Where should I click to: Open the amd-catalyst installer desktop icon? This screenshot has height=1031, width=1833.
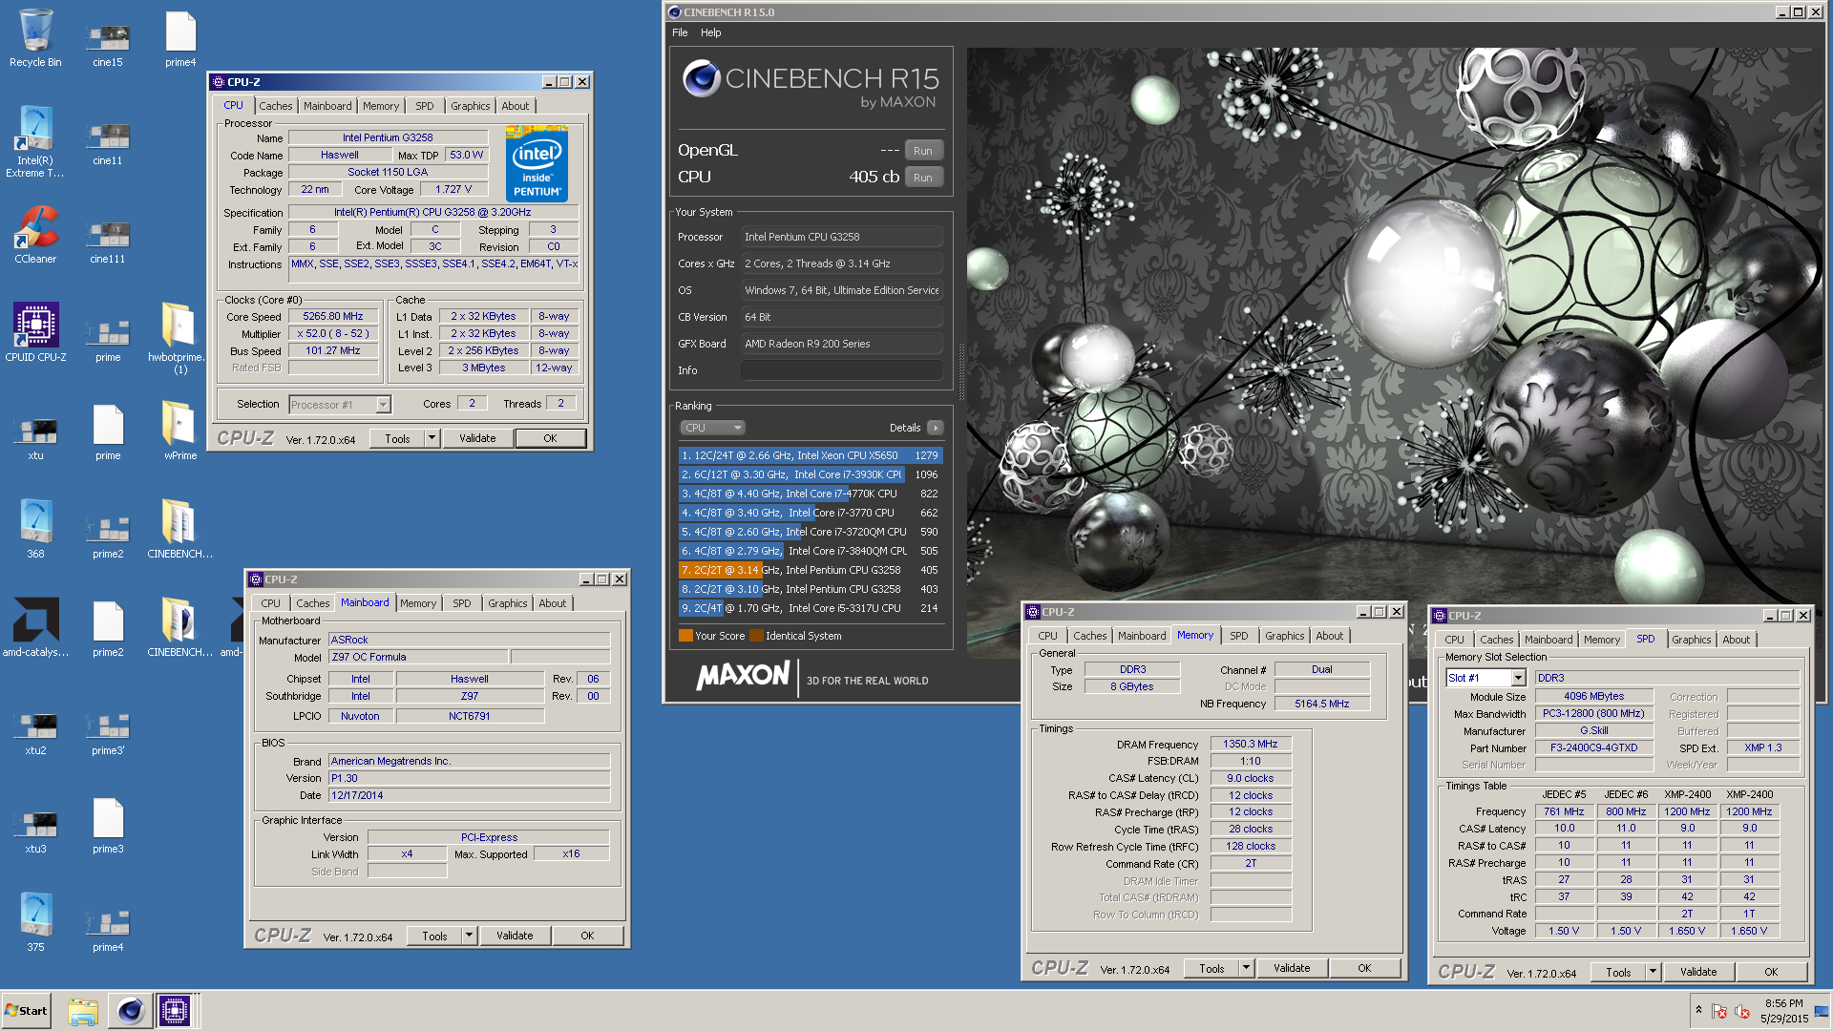click(x=35, y=628)
